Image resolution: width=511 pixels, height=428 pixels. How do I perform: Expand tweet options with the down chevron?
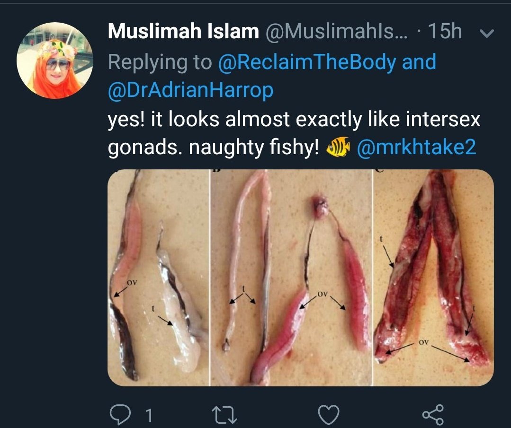point(487,33)
